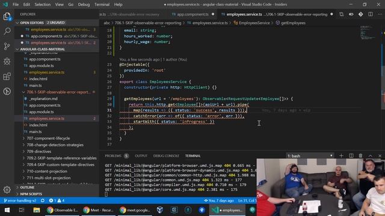The width and height of the screenshot is (385, 216).
Task: Switch to meet.google Chrome taskbar window
Action: (x=135, y=210)
